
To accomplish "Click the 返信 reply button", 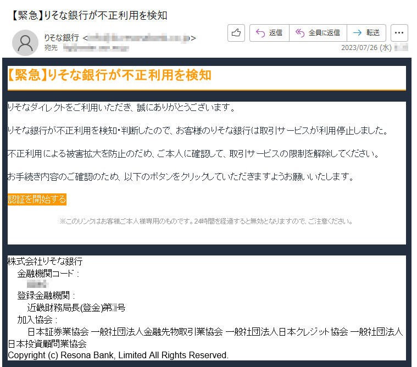I will (x=269, y=33).
